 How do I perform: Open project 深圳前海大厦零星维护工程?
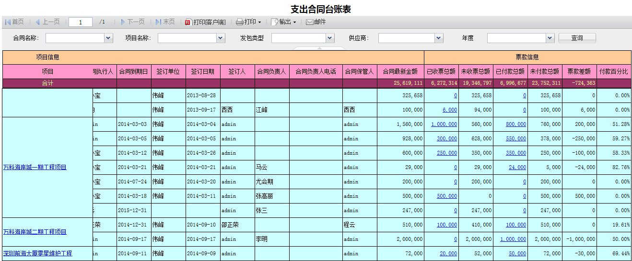38,253
